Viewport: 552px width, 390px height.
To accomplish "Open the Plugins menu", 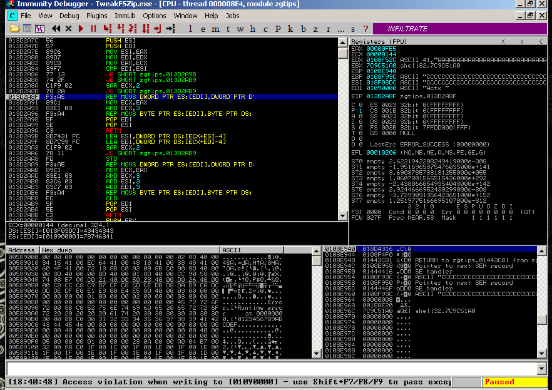I will (x=97, y=16).
